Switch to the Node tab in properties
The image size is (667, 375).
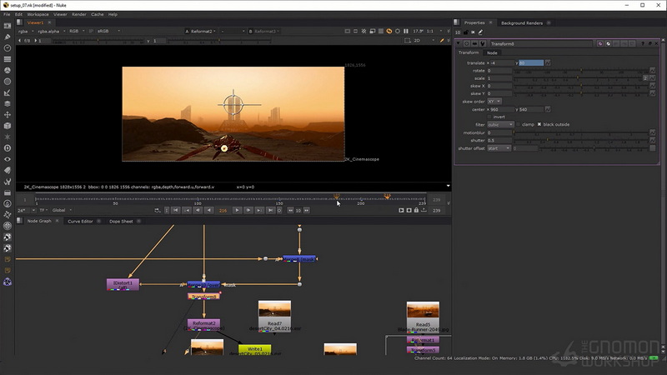[x=492, y=52]
